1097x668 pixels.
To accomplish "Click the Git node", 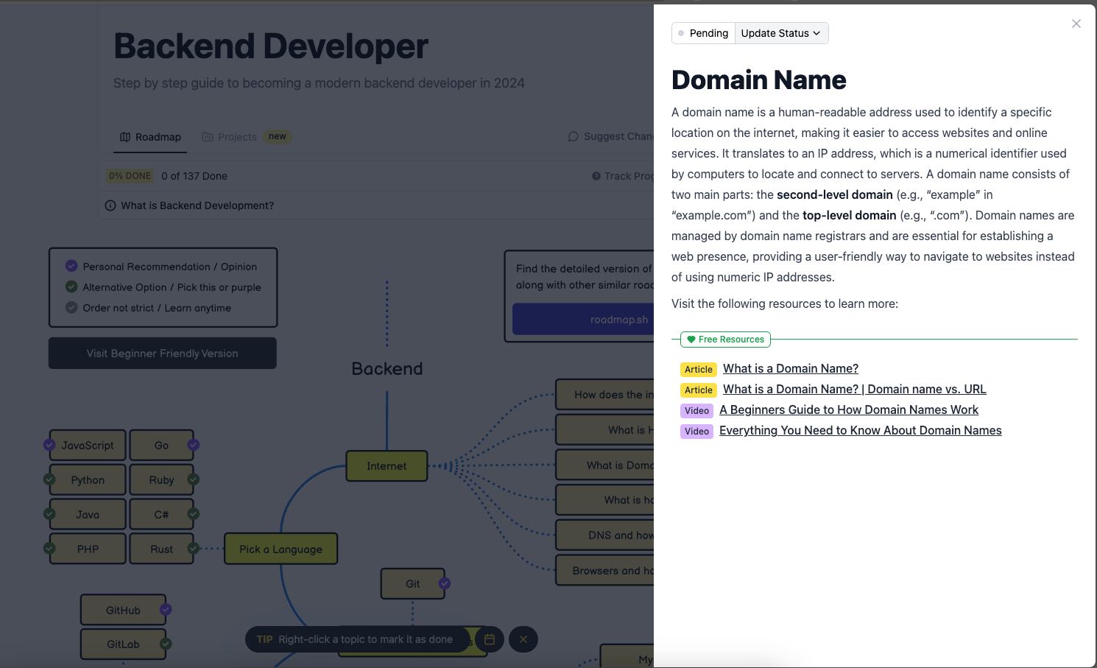I will click(x=412, y=584).
